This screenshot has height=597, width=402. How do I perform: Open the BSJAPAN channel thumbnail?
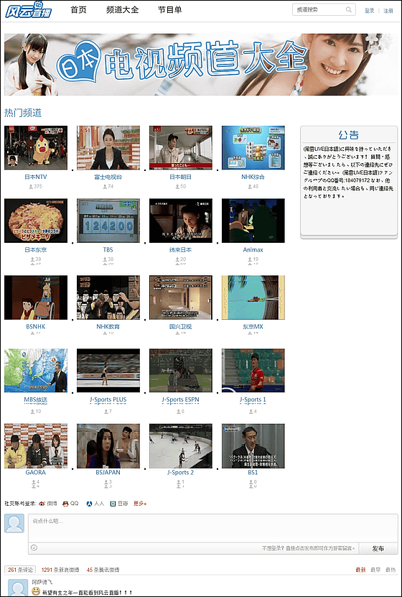click(108, 446)
